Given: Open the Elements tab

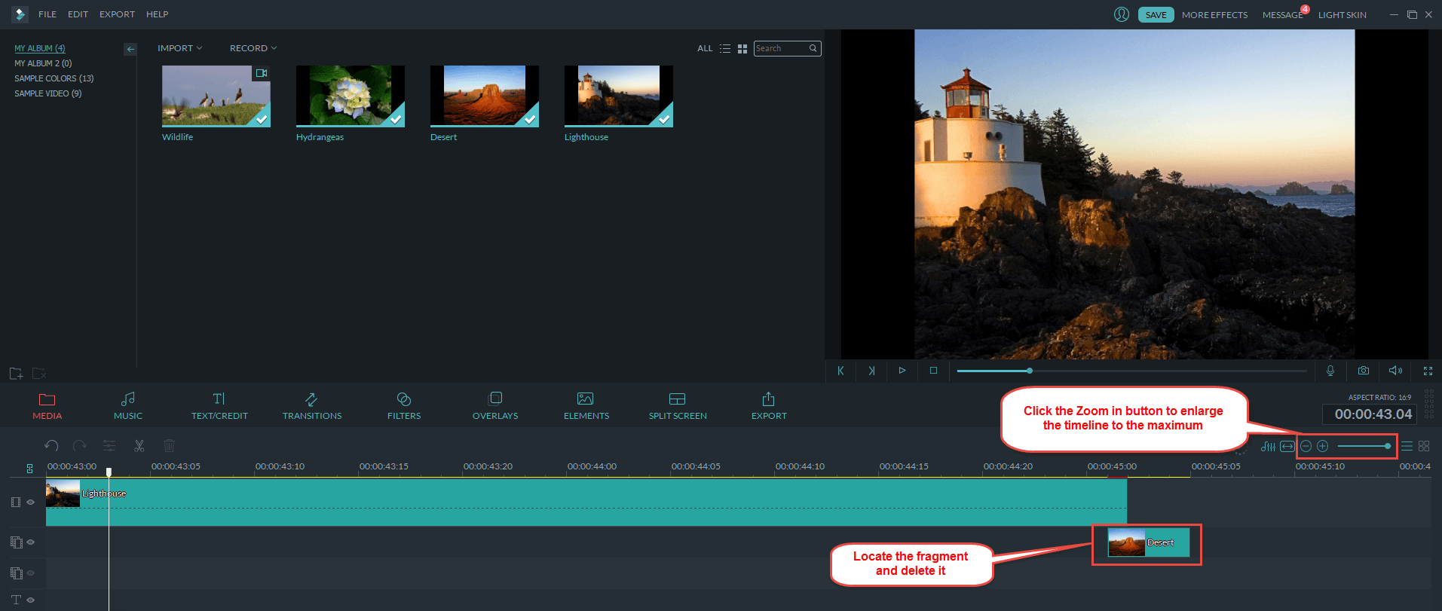Looking at the screenshot, I should point(586,406).
